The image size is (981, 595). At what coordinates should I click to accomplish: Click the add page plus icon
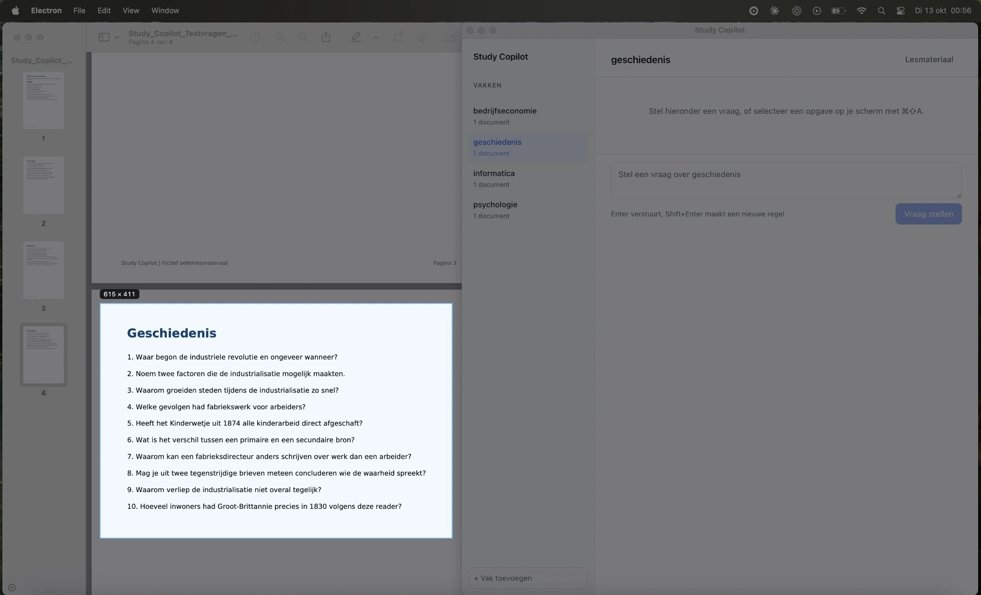coord(12,588)
